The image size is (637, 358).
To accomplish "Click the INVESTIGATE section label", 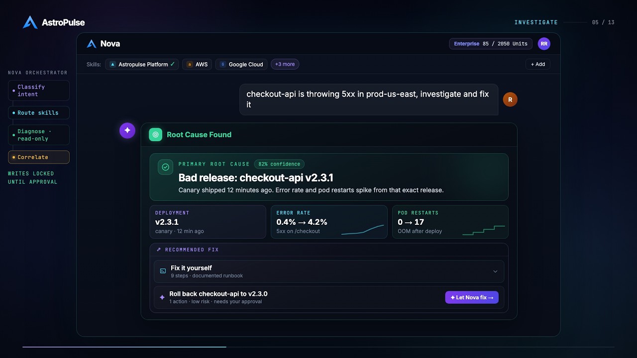I will pyautogui.click(x=536, y=22).
